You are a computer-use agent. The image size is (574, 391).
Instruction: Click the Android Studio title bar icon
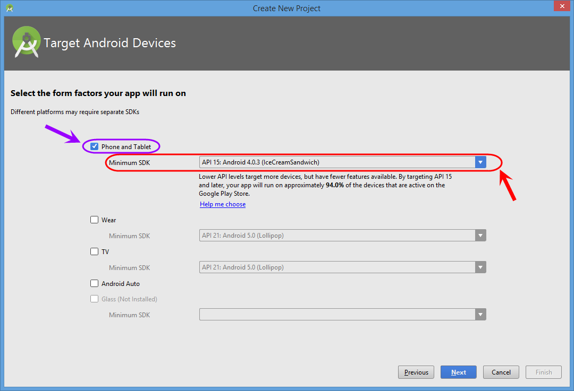10,8
